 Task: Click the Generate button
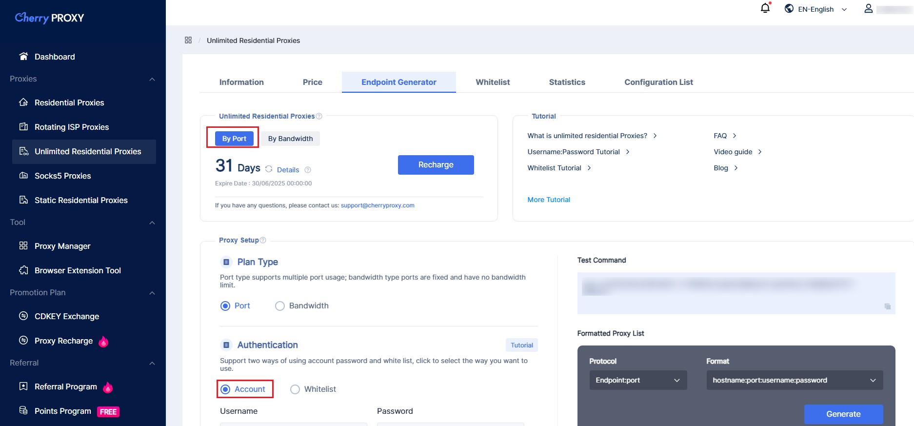[843, 414]
